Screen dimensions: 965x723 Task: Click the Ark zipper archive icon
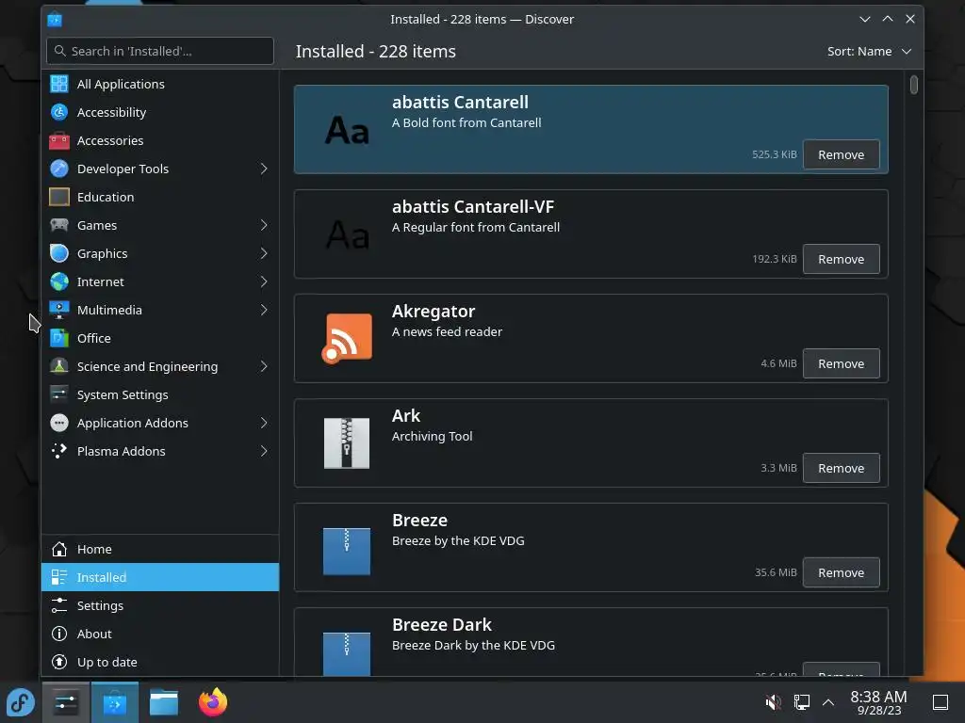(x=347, y=443)
